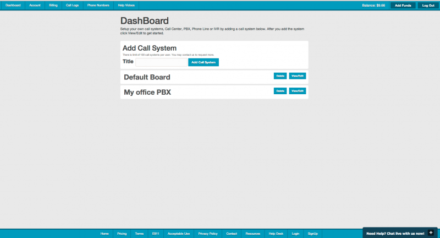Image resolution: width=440 pixels, height=238 pixels.
Task: Follow the Pricing link in the footer
Action: [x=122, y=234]
